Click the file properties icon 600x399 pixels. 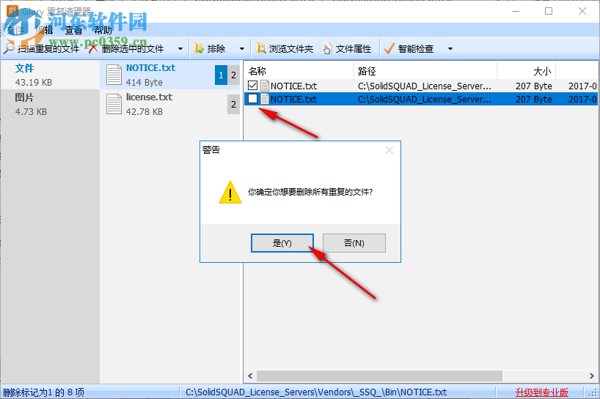(327, 48)
